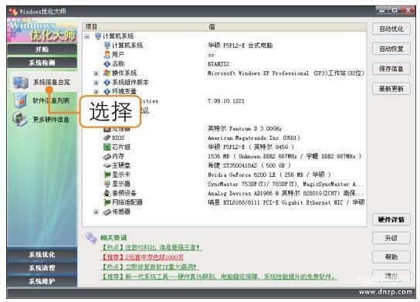The height and width of the screenshot is (302, 420).
Task: Click the 自动优化 button
Action: click(391, 29)
